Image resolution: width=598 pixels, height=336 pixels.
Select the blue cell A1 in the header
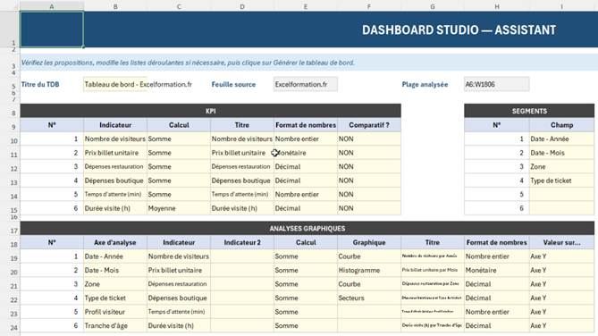pos(52,29)
